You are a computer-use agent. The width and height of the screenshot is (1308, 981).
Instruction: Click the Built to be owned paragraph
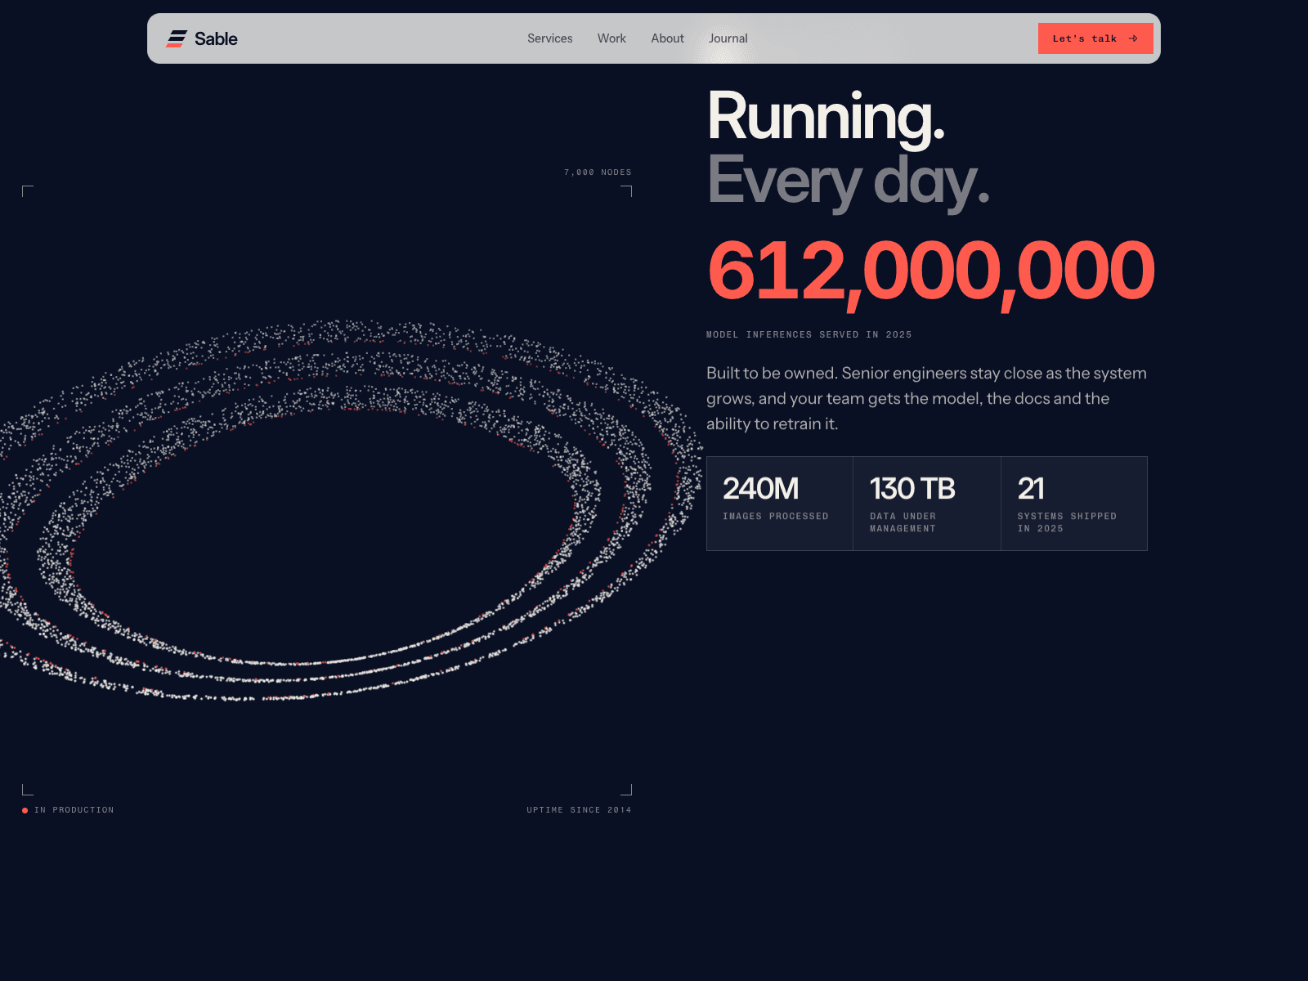(926, 398)
